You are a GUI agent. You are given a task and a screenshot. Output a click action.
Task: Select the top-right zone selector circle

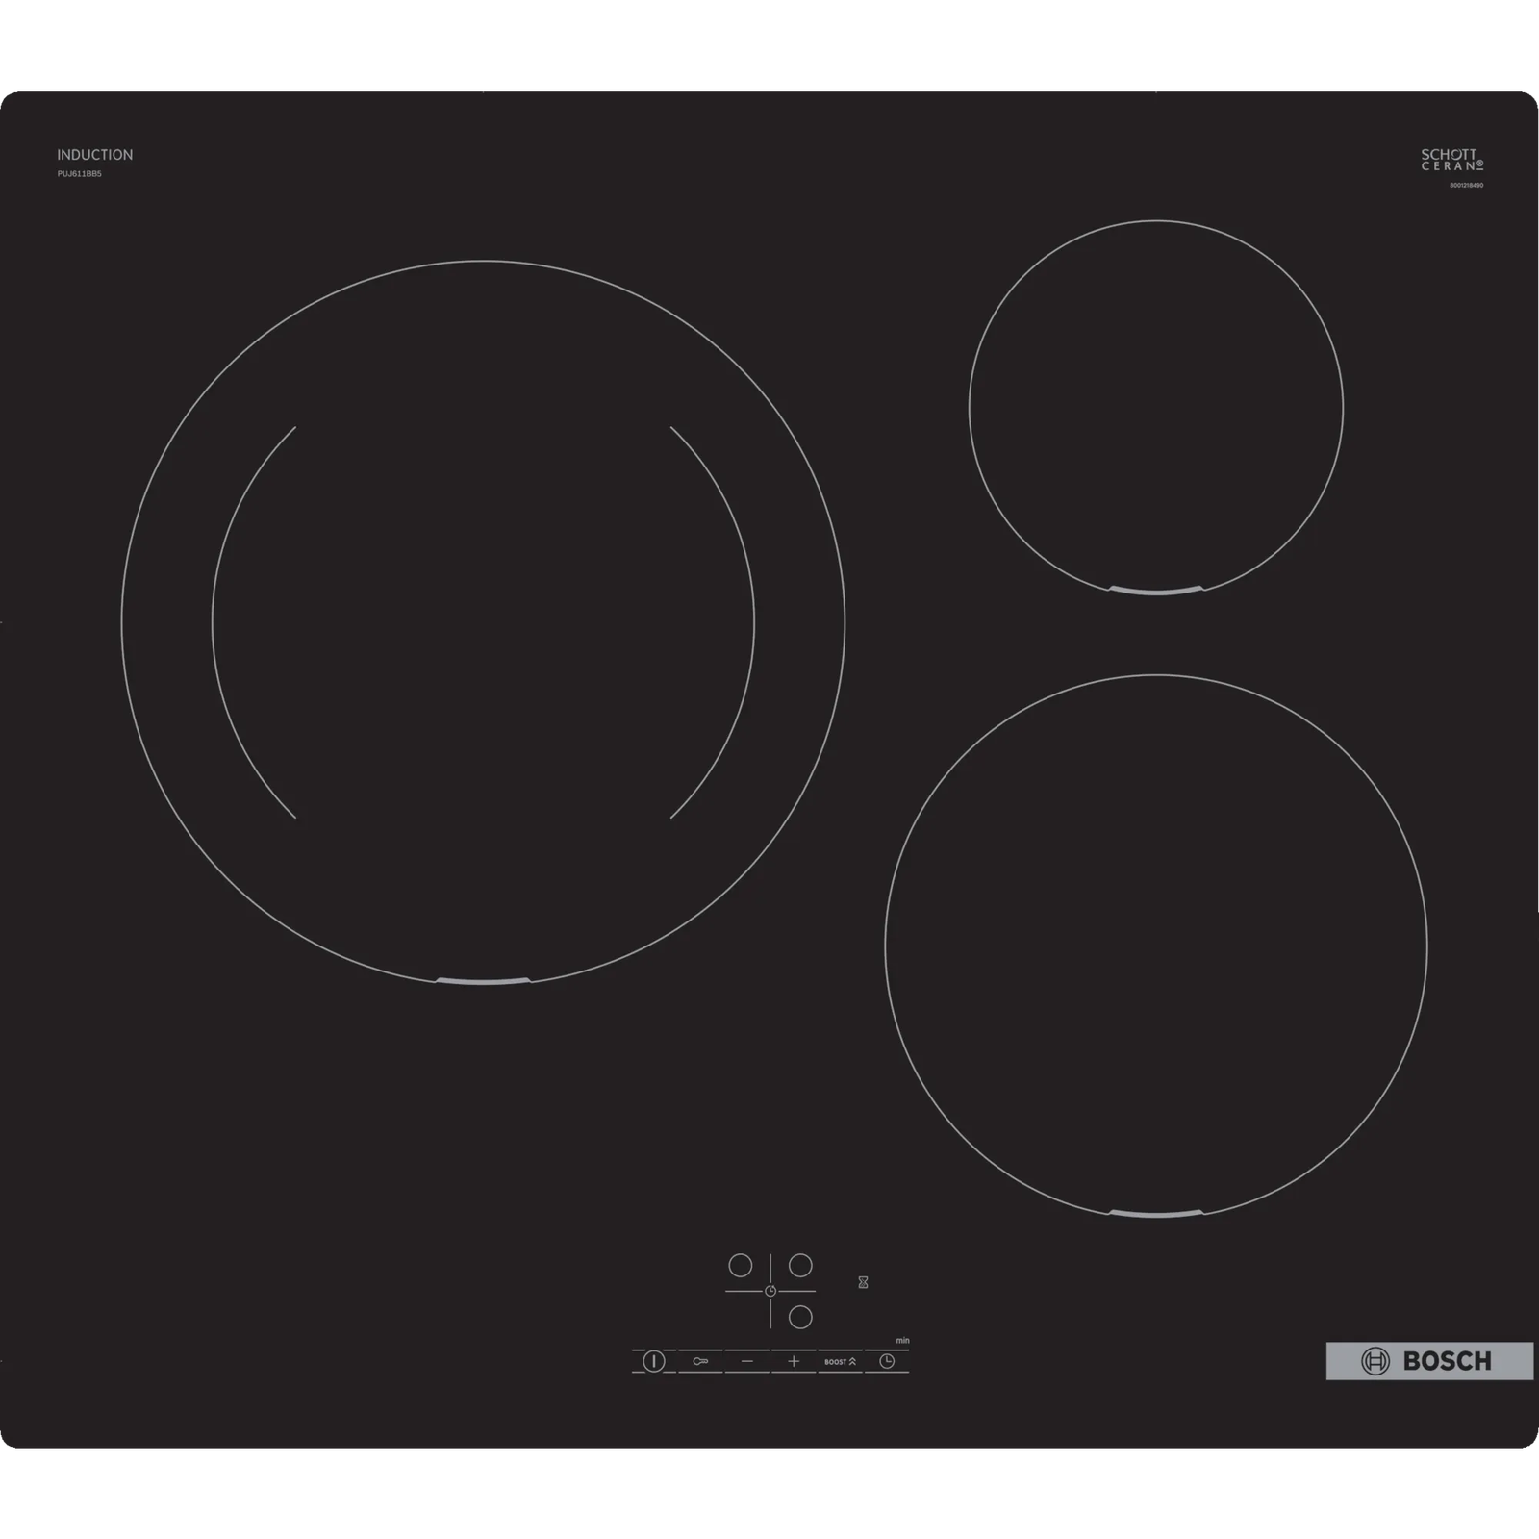pyautogui.click(x=800, y=1265)
